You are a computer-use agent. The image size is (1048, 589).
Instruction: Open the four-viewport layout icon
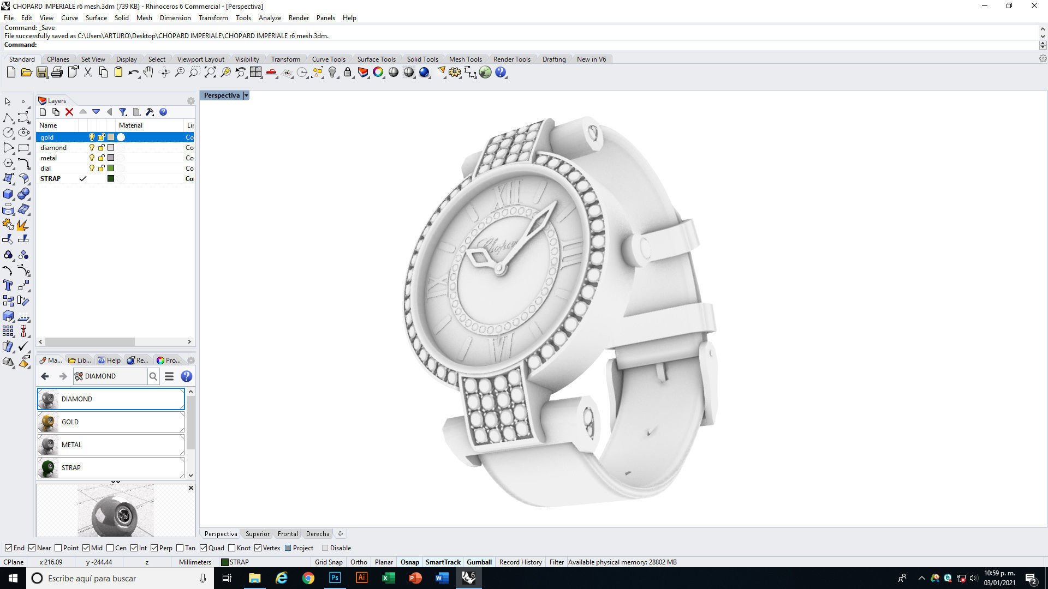[255, 72]
